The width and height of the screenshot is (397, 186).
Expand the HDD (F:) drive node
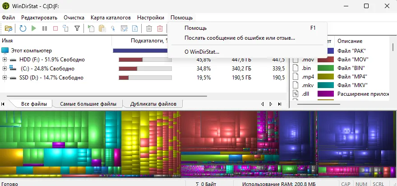click(5, 60)
